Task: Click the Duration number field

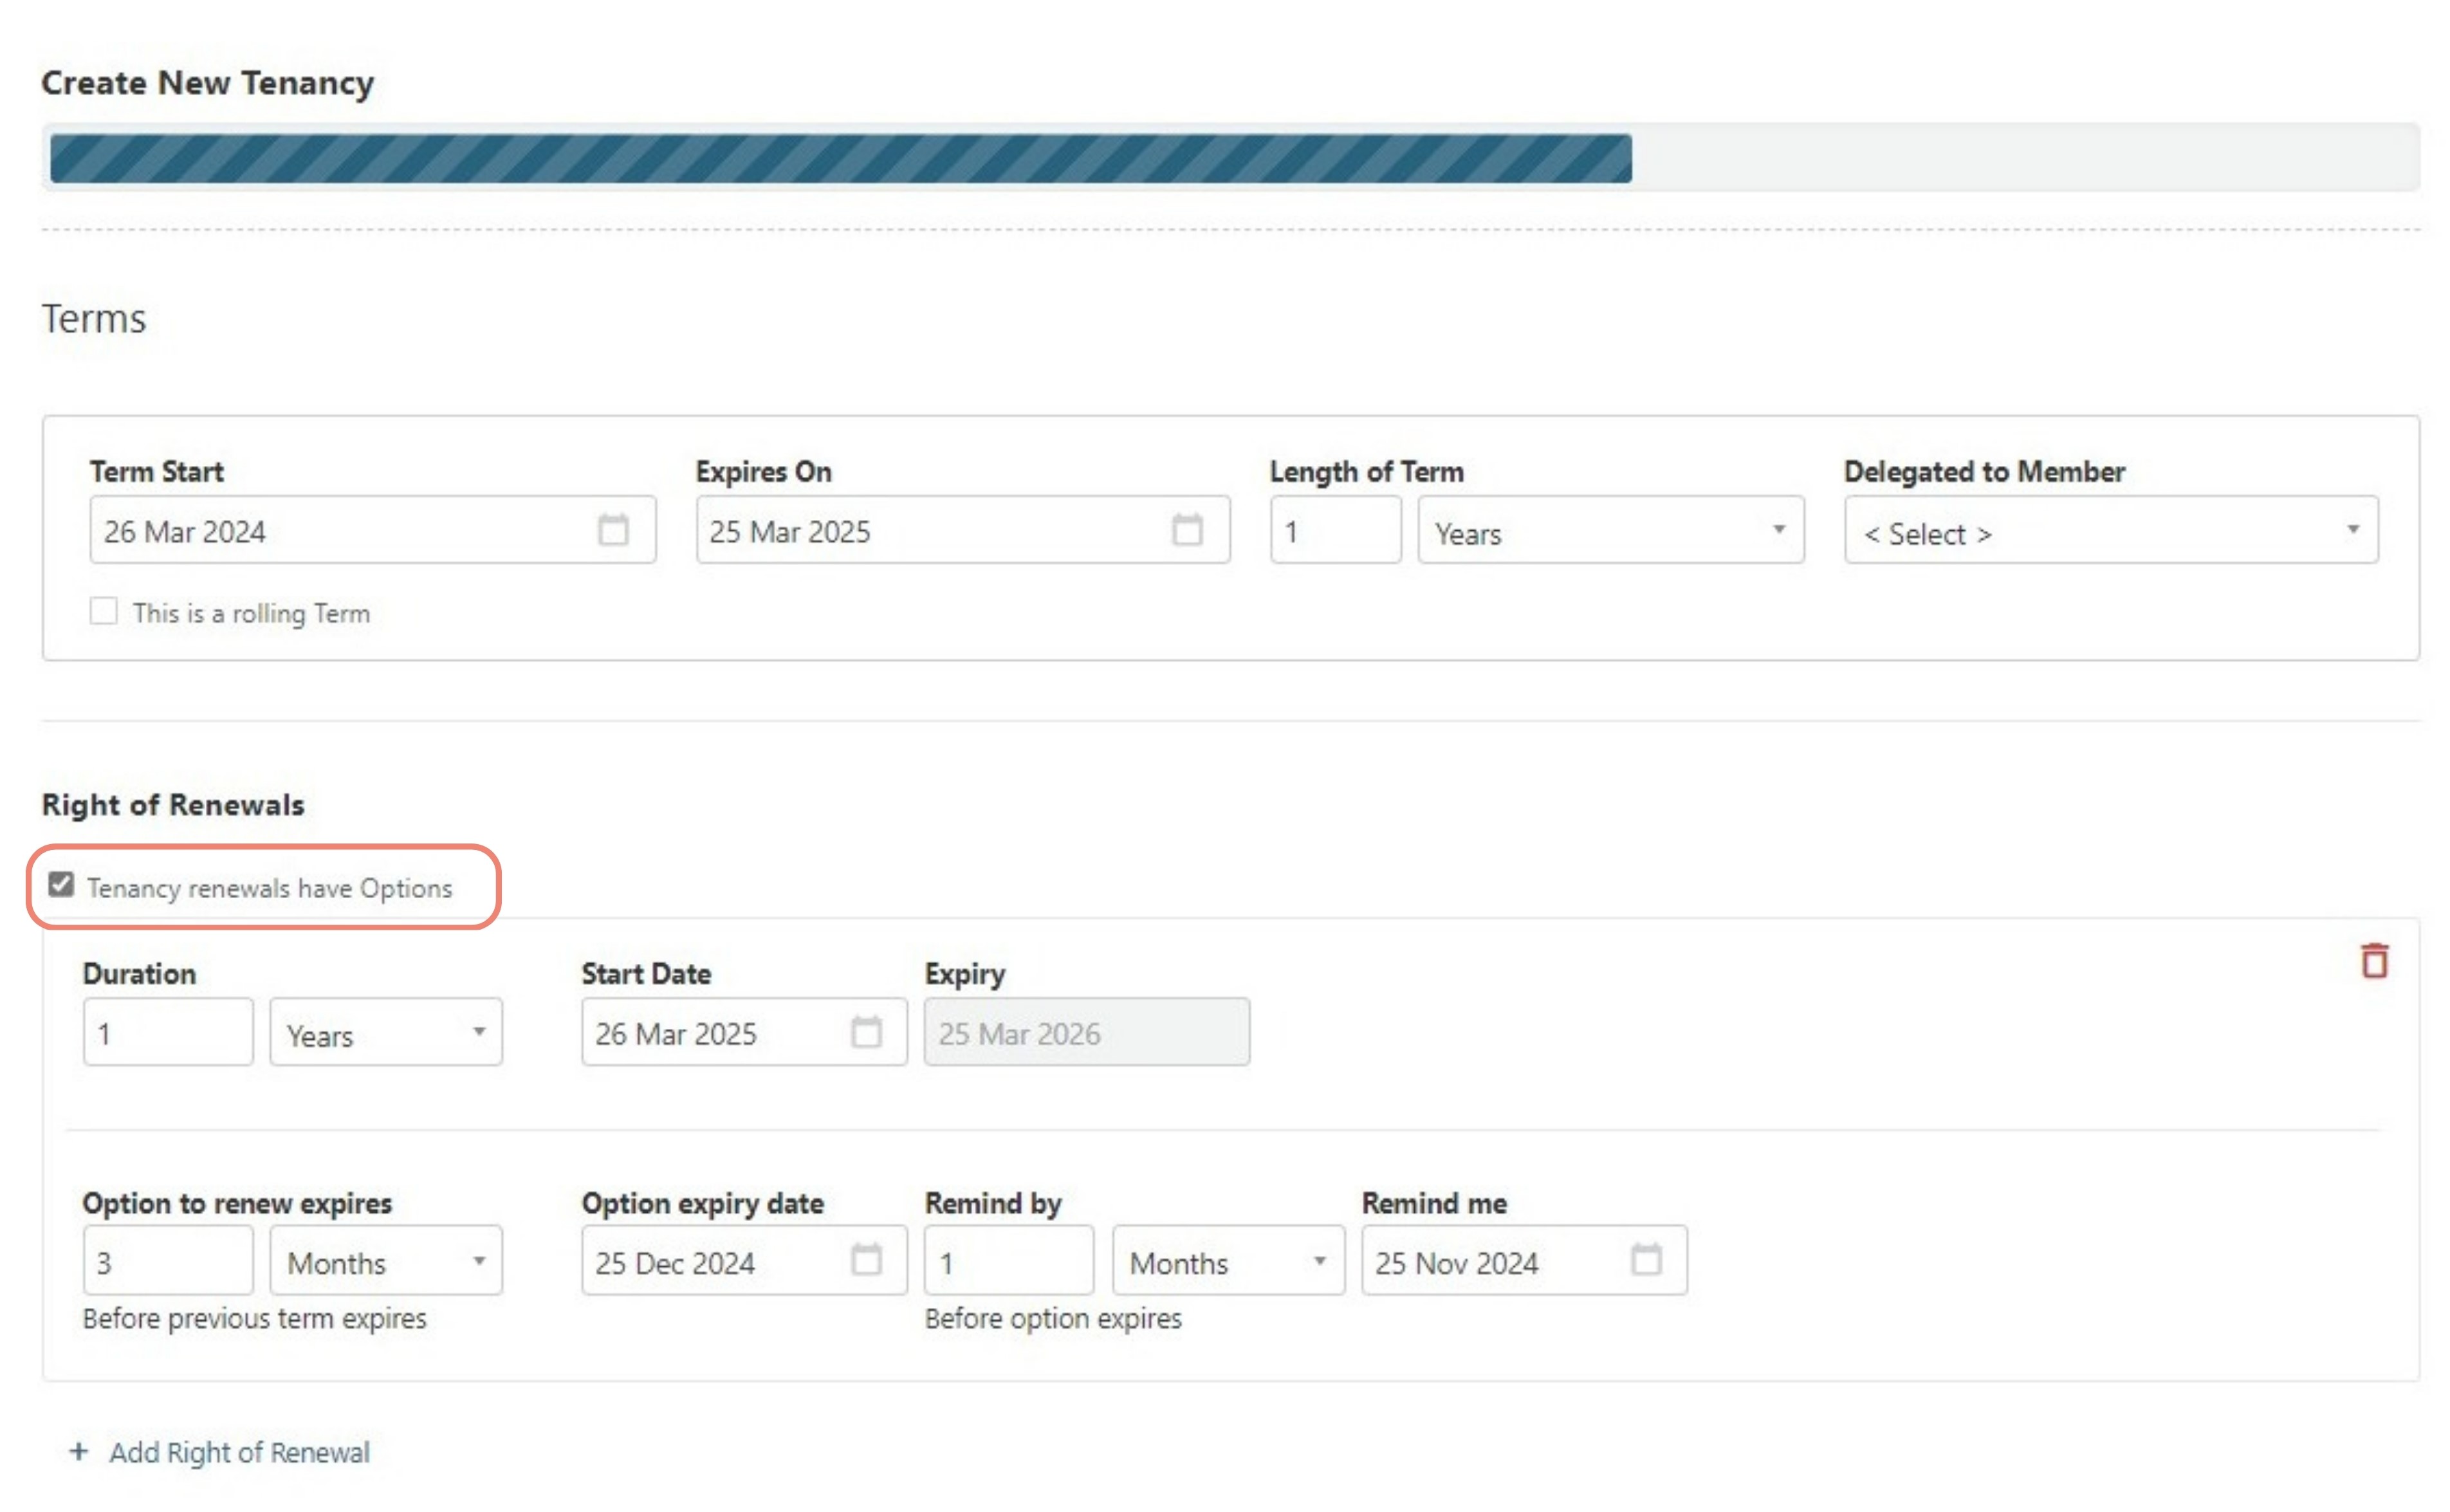Action: [x=168, y=1032]
